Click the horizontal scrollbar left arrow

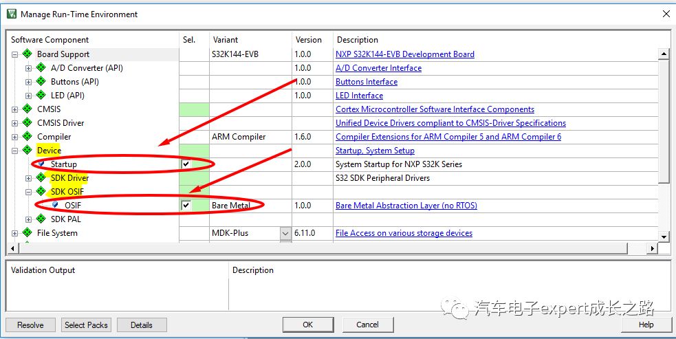tap(12, 248)
